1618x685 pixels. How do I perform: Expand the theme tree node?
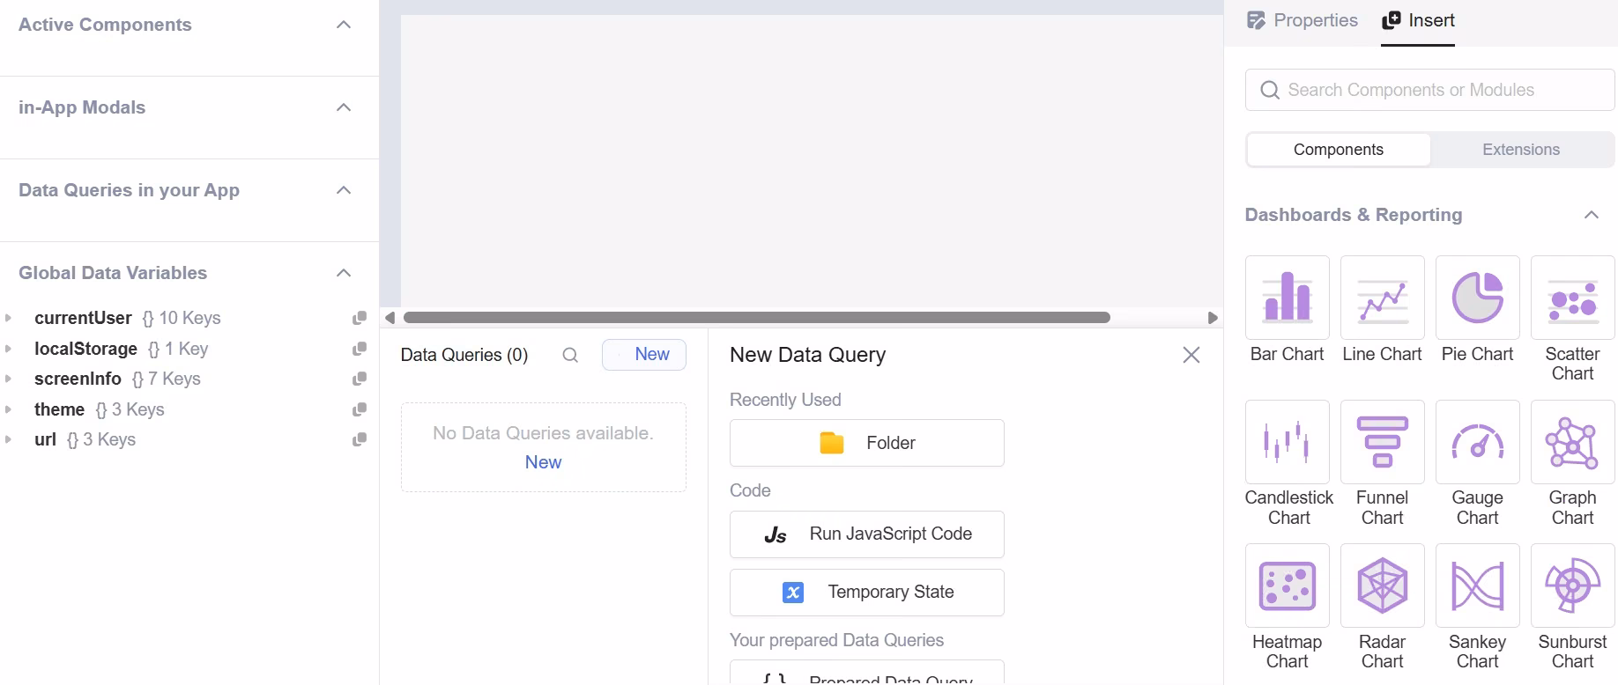point(9,409)
